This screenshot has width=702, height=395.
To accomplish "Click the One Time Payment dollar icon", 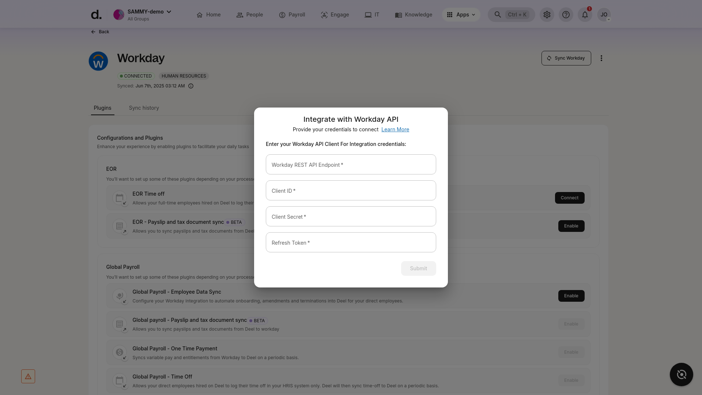I will (x=120, y=353).
